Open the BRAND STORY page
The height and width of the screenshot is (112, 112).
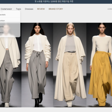(56, 9)
